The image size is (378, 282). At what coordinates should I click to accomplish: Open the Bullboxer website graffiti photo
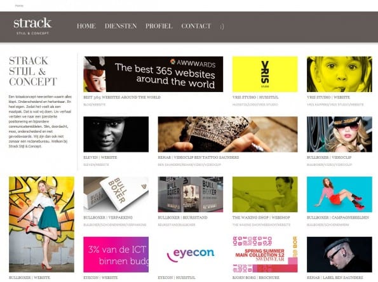tap(41, 224)
